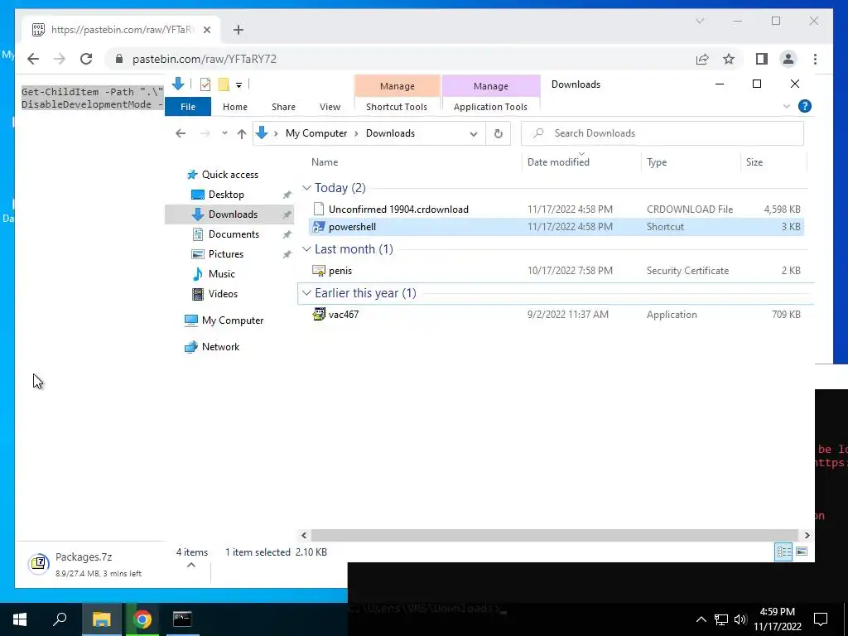Click Packages.7z download in Chrome shelf

(x=84, y=565)
